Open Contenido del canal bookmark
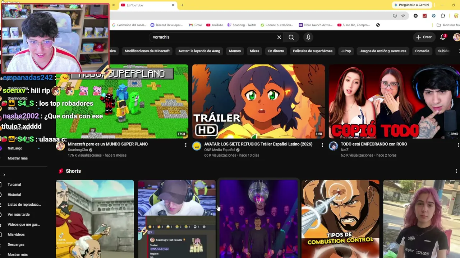The image size is (460, 258). click(x=129, y=25)
